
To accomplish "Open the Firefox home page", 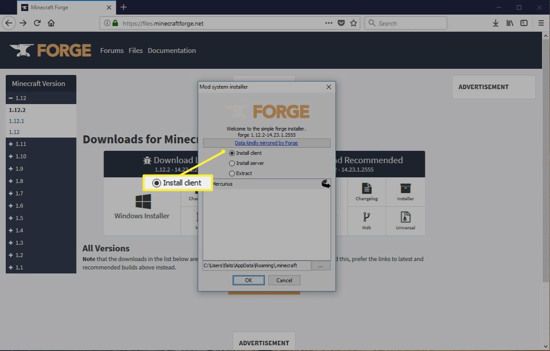I will [51, 23].
